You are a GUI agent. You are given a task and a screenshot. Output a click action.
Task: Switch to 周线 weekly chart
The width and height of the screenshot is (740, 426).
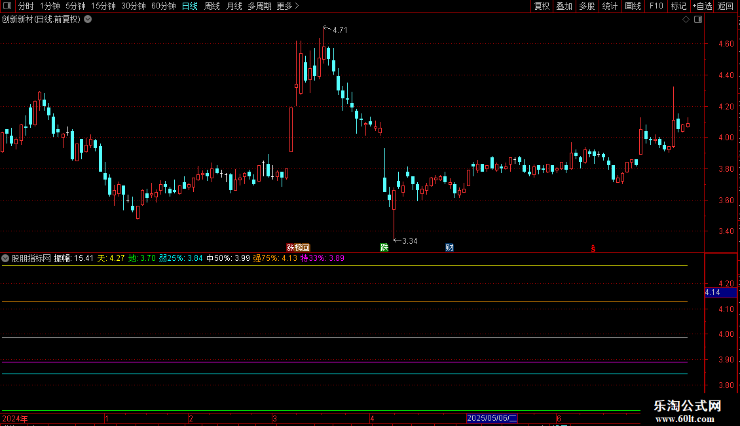tap(212, 6)
